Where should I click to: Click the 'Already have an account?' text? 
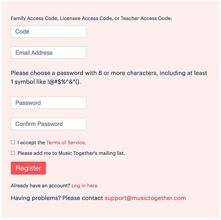pyautogui.click(x=41, y=186)
